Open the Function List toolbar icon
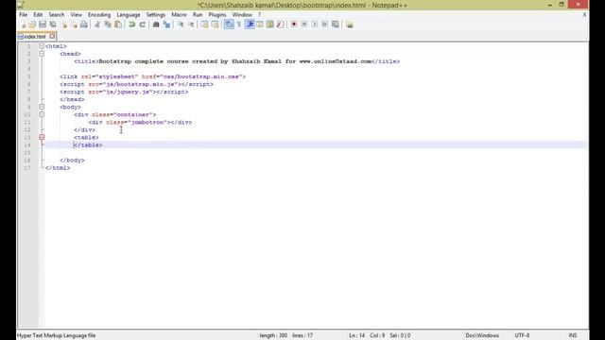This screenshot has height=340, width=605. tap(281, 25)
